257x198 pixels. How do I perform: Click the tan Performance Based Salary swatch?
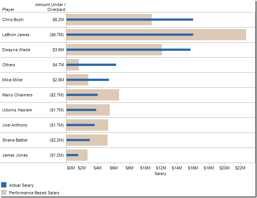[x=4, y=192]
